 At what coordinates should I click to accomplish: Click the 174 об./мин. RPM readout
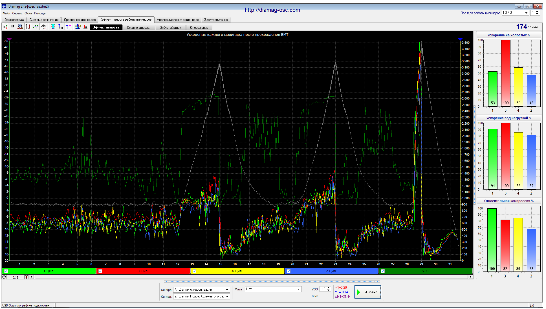pyautogui.click(x=528, y=27)
